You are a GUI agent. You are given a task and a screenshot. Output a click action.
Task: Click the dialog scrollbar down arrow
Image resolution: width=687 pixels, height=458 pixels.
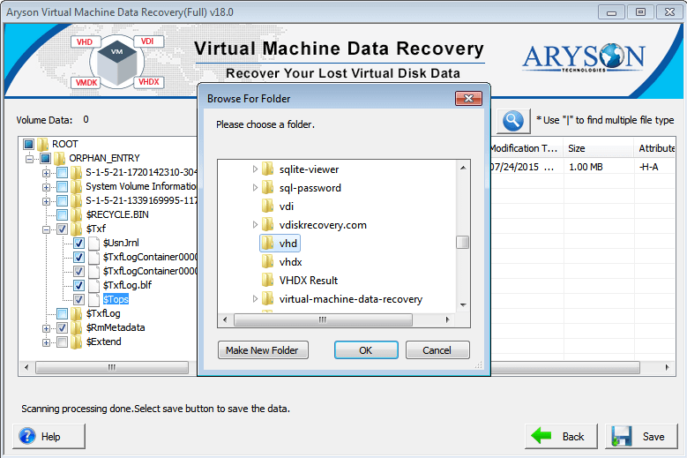coord(463,304)
